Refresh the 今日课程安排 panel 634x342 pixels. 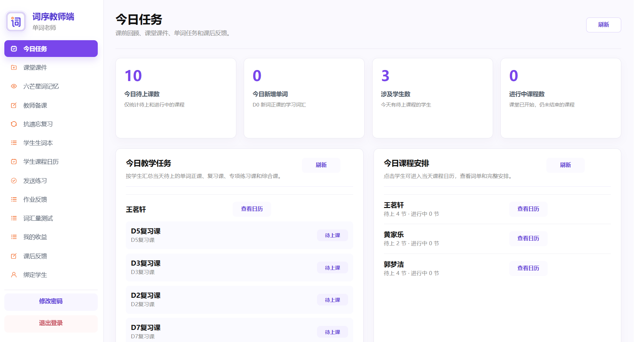click(x=565, y=165)
